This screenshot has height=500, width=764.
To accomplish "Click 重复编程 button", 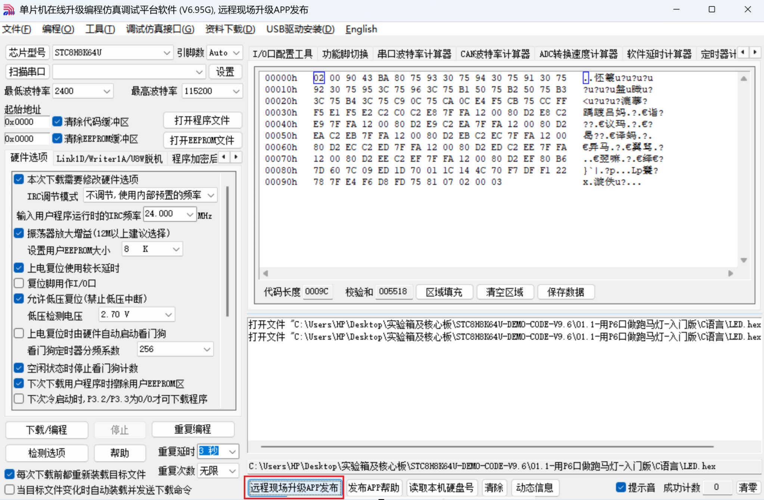I will pyautogui.click(x=193, y=429).
